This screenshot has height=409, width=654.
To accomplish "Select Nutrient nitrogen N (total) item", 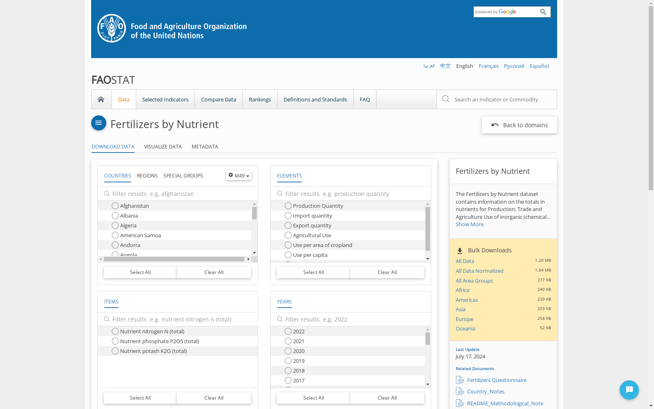I will [115, 331].
